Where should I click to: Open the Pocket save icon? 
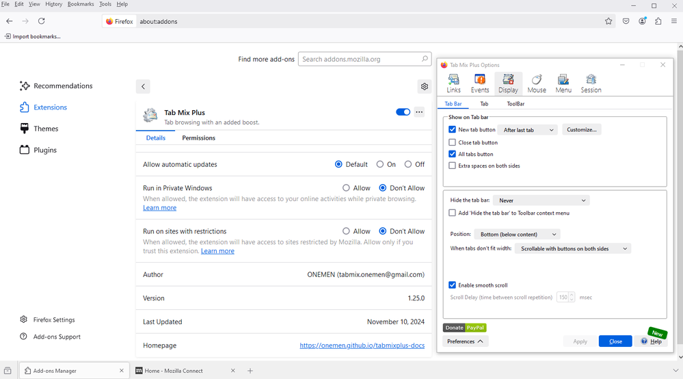pos(626,21)
